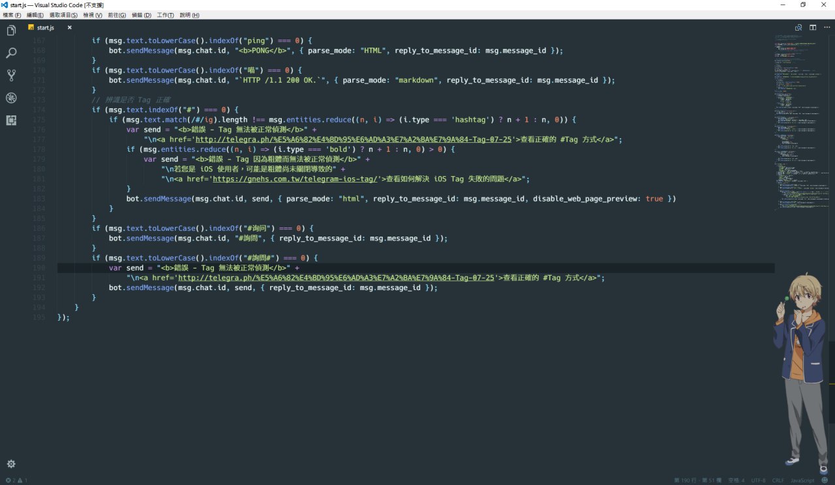Open the Source Control view
The height and width of the screenshot is (485, 835).
(11, 76)
